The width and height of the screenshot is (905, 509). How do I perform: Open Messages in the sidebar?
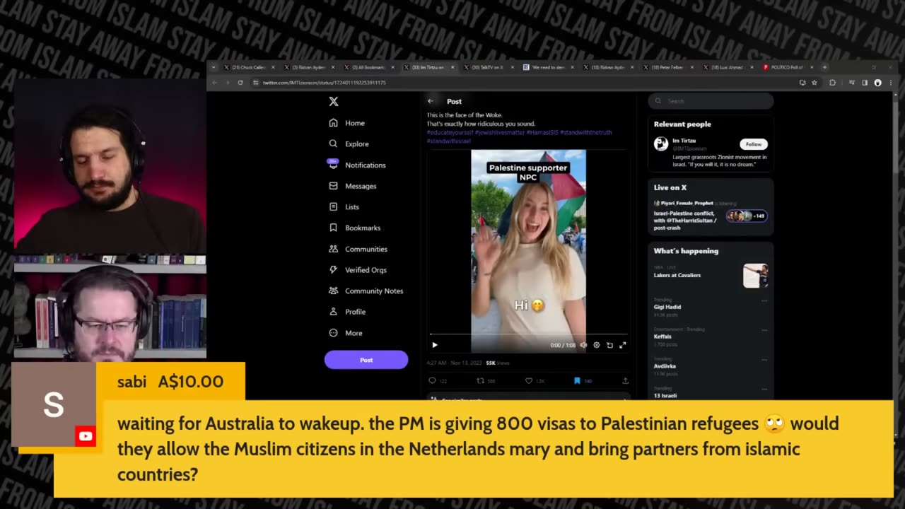353,186
